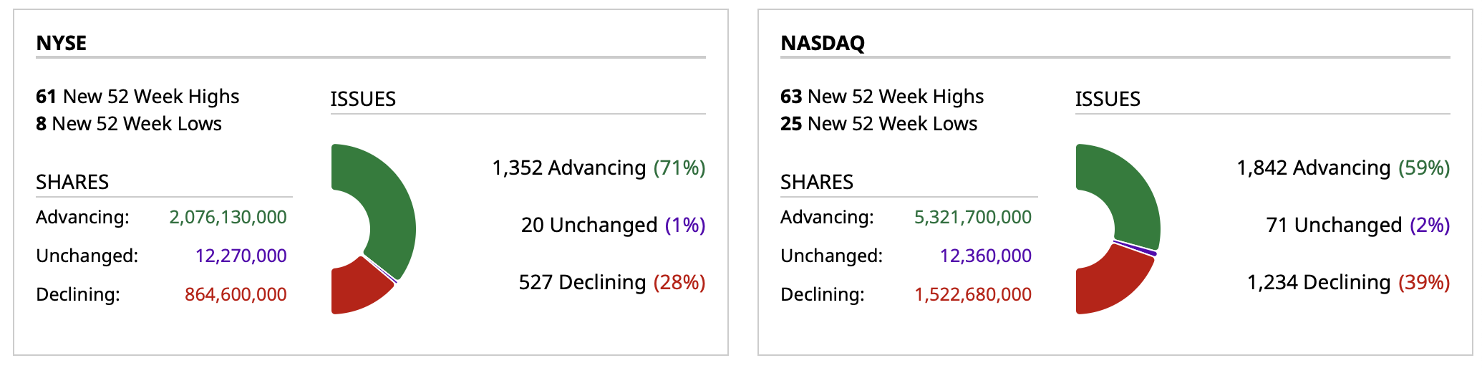Open NASDAQ's 25 New 52 Week Lows
The image size is (1482, 368).
pos(878,124)
